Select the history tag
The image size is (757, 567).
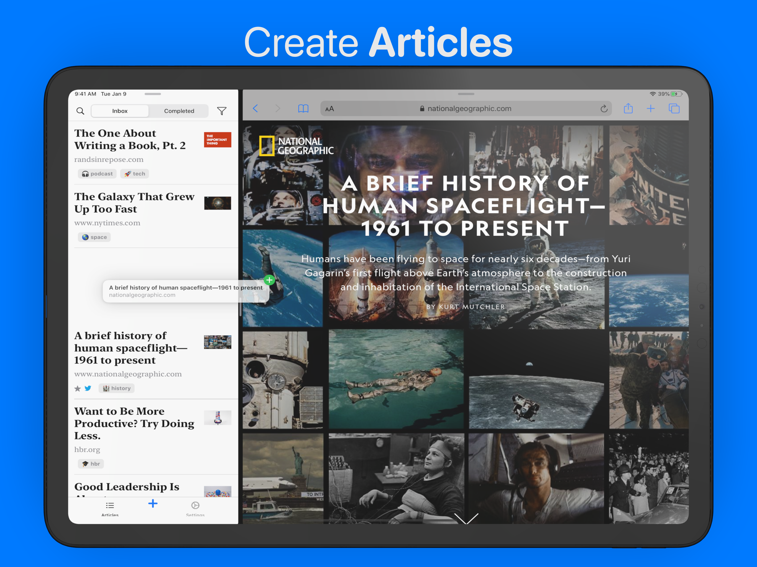point(116,388)
